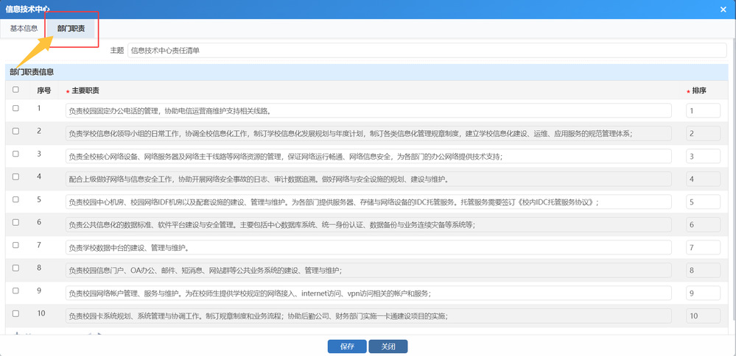This screenshot has width=736, height=356.
Task: Check the checkbox for row 10
Action: pos(16,313)
